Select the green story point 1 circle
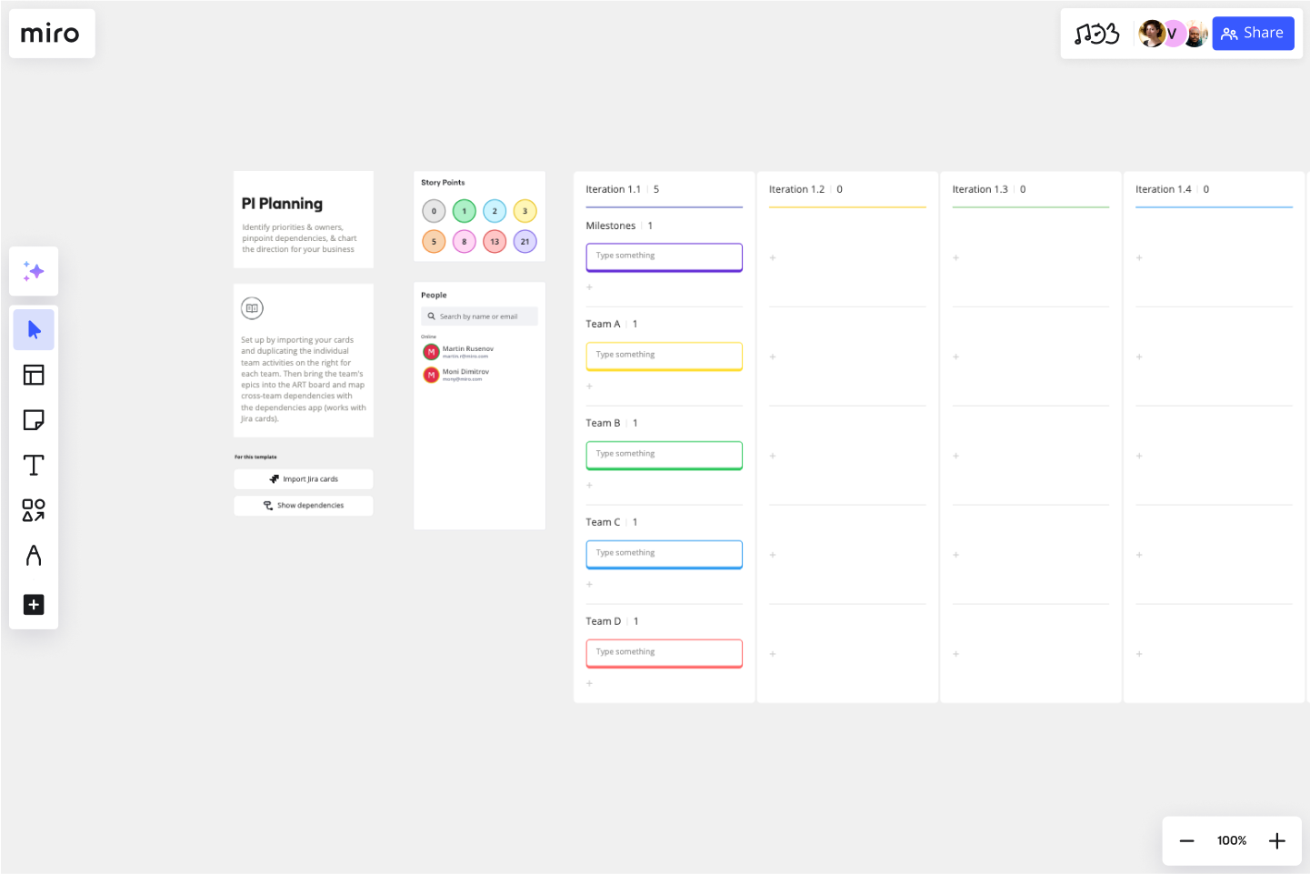Image resolution: width=1310 pixels, height=874 pixels. pyautogui.click(x=464, y=210)
